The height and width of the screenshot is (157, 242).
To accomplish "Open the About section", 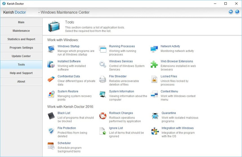I will pyautogui.click(x=21, y=81).
